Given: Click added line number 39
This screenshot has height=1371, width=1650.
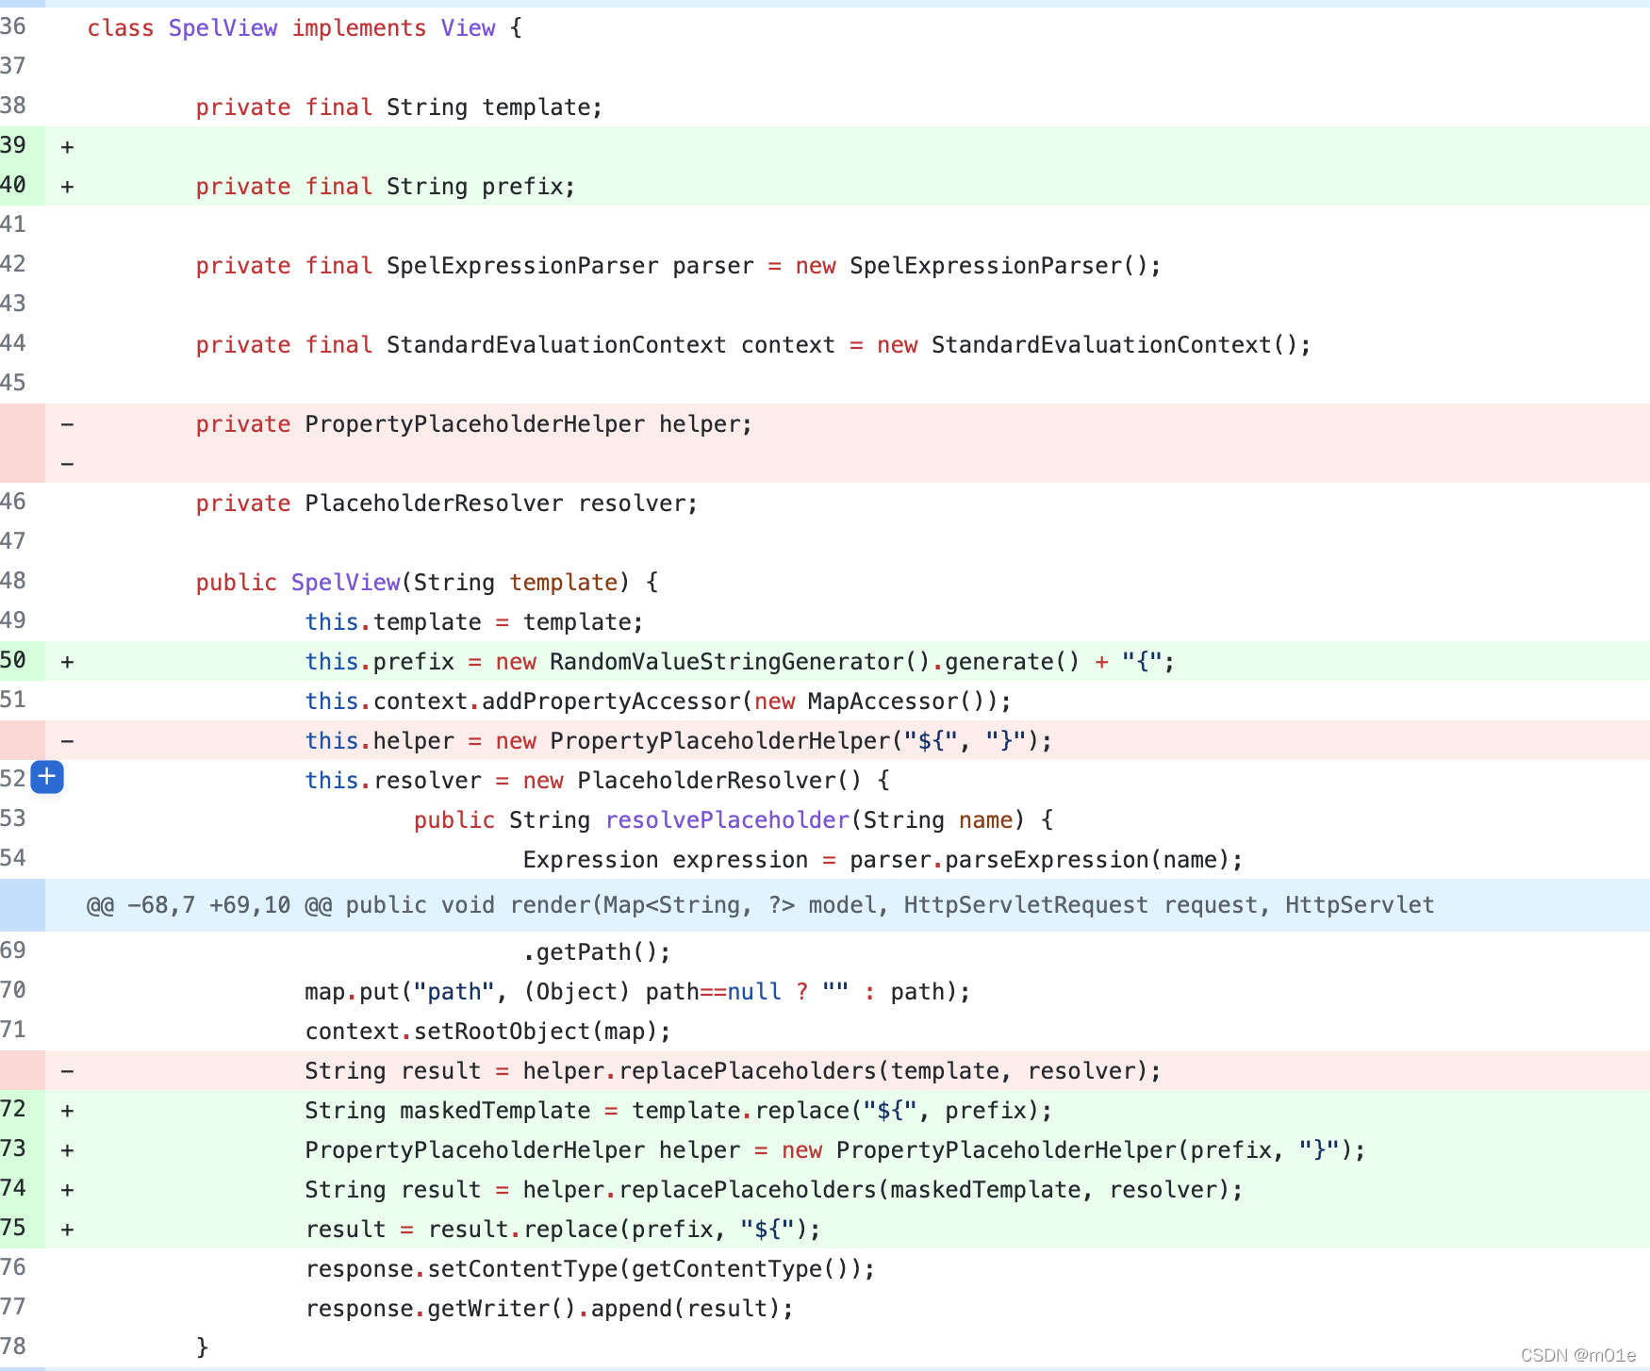Looking at the screenshot, I should pyautogui.click(x=13, y=145).
